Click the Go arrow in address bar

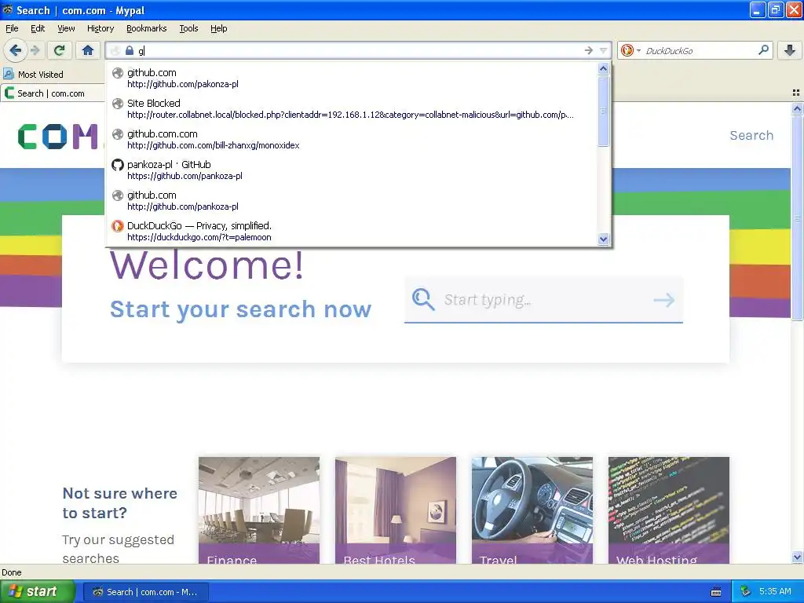[589, 50]
